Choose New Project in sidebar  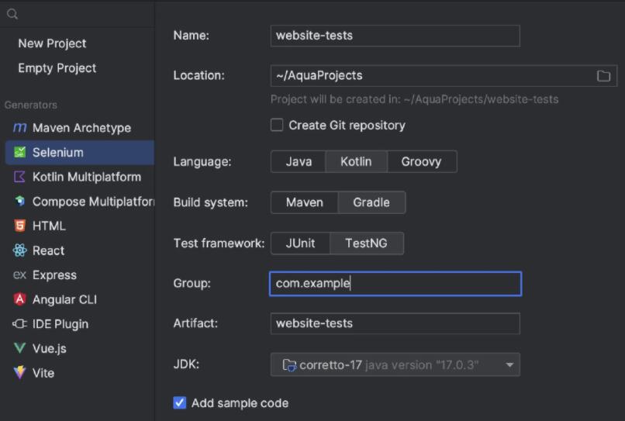52,43
